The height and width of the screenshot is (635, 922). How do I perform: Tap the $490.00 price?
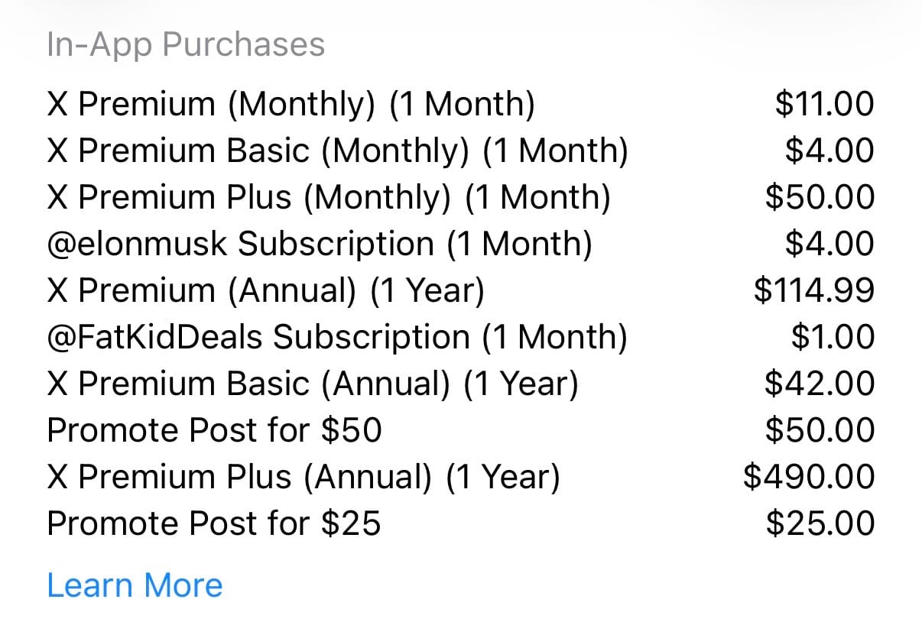click(x=809, y=477)
